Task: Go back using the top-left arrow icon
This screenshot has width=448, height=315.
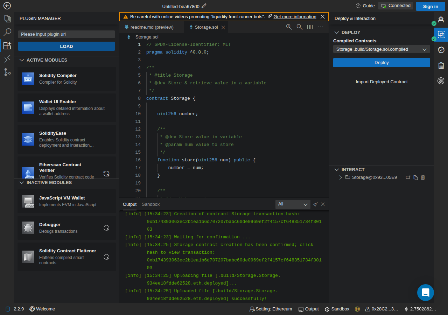Action: click(7, 6)
